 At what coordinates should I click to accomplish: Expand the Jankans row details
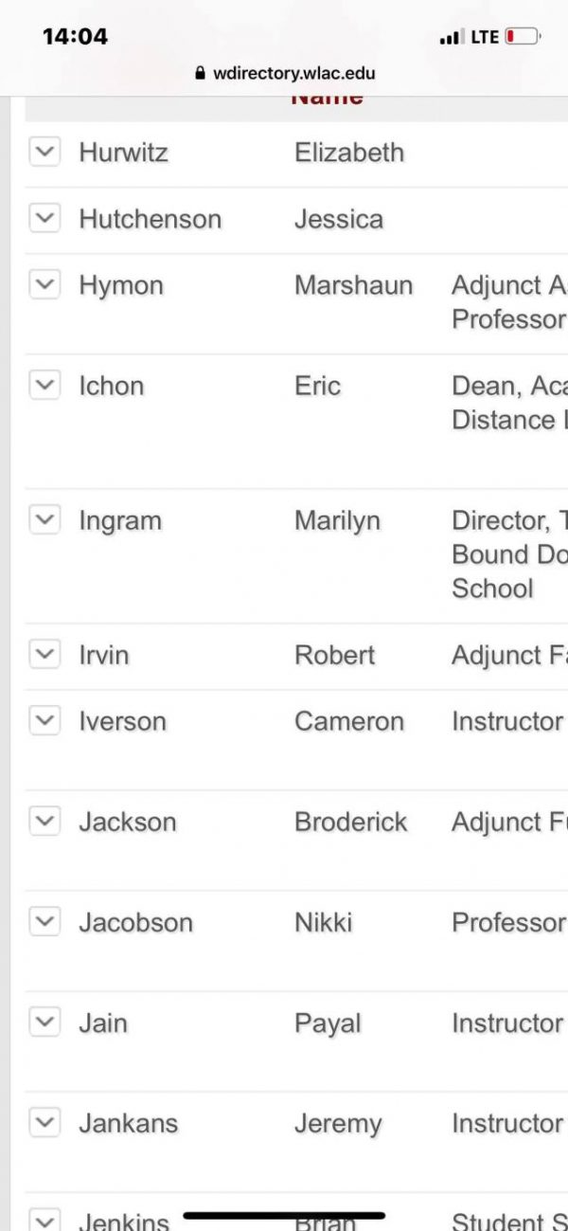pos(44,1122)
